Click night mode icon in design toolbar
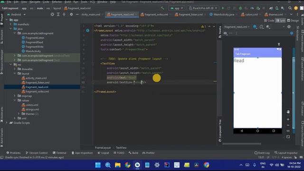The height and width of the screenshot is (171, 304). tap(268, 27)
